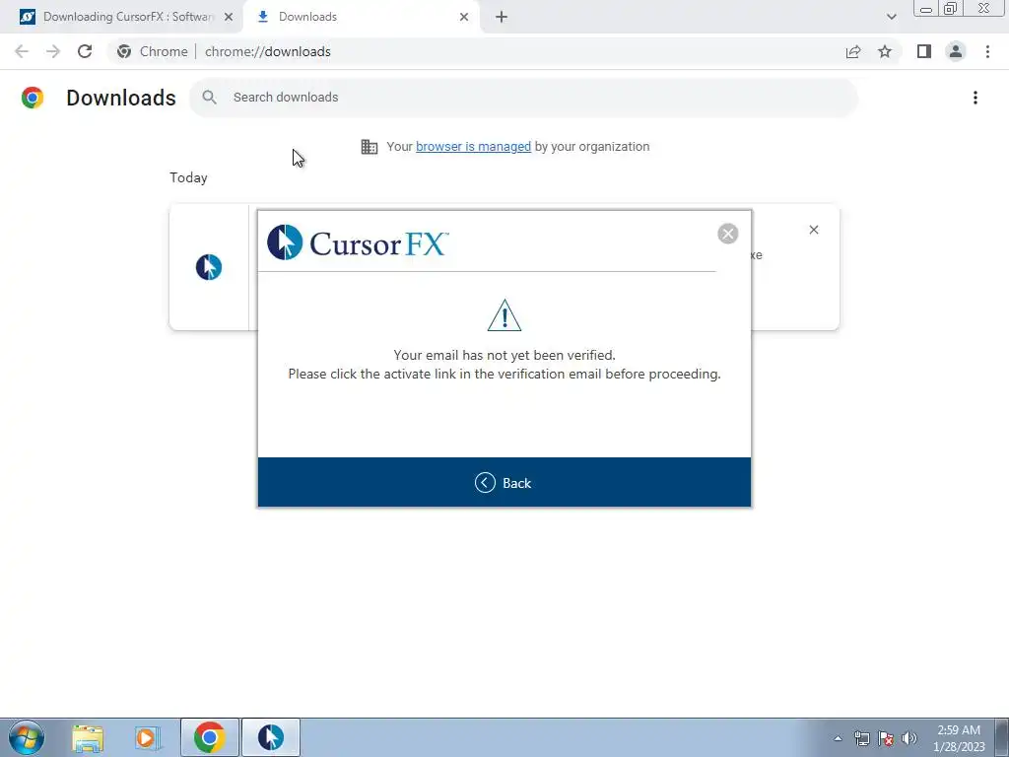Open a new tab with plus button
Image resolution: width=1009 pixels, height=757 pixels.
coord(502,17)
